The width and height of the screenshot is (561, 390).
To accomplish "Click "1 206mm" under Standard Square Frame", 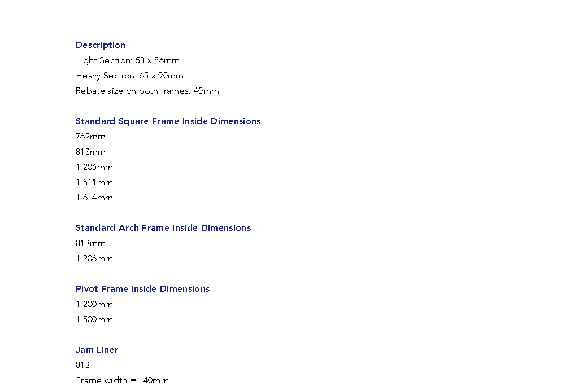I will [94, 167].
